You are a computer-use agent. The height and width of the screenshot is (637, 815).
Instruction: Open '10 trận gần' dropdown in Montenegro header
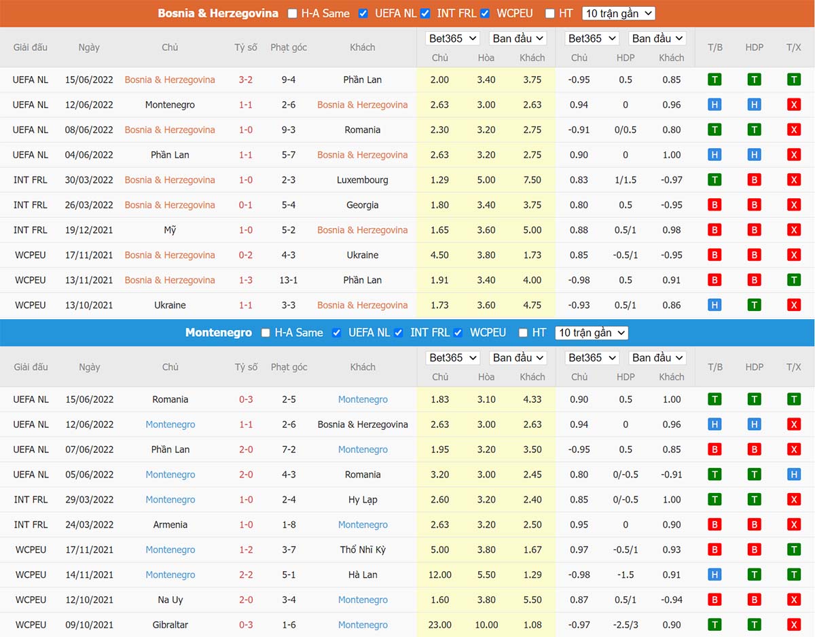click(591, 333)
